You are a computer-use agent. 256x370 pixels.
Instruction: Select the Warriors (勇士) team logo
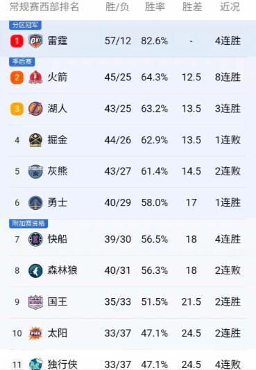coord(35,203)
